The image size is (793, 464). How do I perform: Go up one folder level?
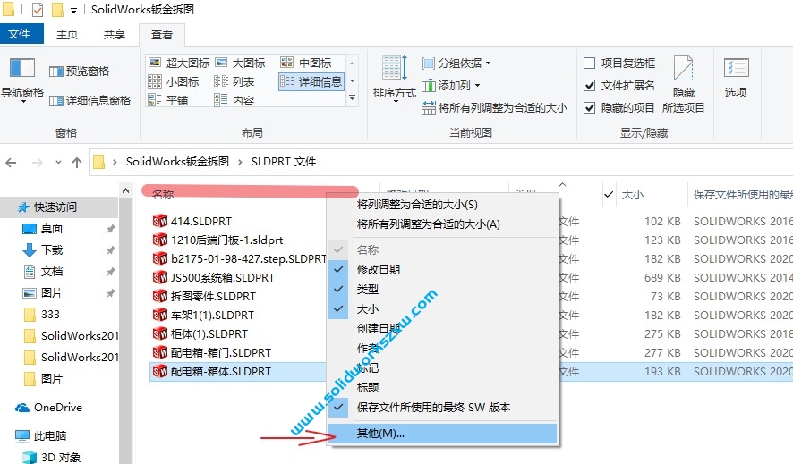click(77, 162)
